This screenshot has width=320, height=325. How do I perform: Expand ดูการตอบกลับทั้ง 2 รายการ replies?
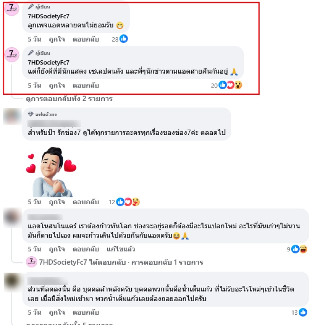click(69, 98)
